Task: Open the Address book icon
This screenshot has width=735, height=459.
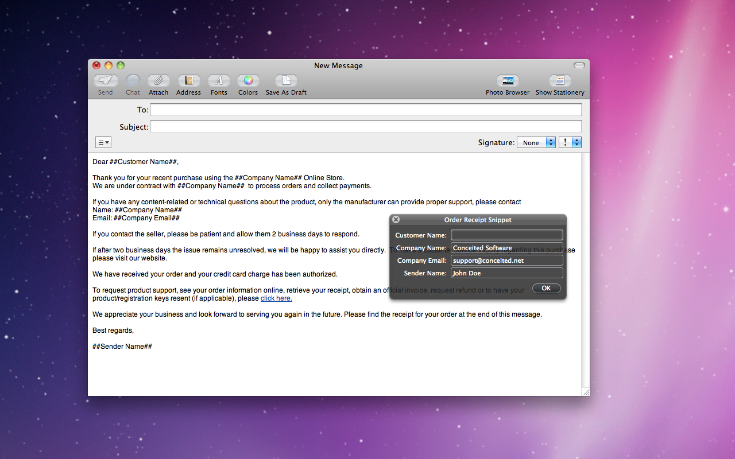Action: pyautogui.click(x=188, y=81)
